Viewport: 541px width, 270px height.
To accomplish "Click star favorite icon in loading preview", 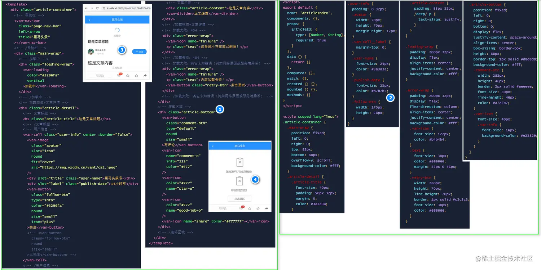I will click(127, 76).
